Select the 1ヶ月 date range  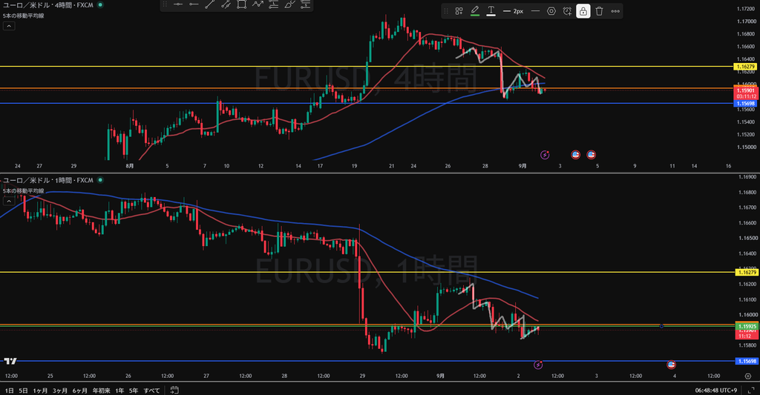pos(40,390)
